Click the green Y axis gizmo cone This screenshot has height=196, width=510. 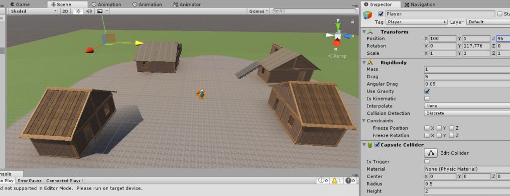click(338, 27)
